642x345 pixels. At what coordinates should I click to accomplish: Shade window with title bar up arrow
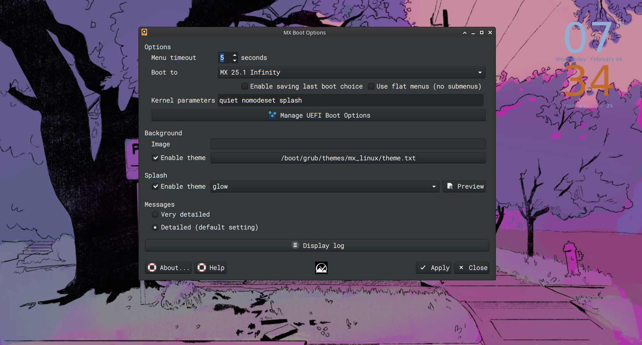click(465, 33)
